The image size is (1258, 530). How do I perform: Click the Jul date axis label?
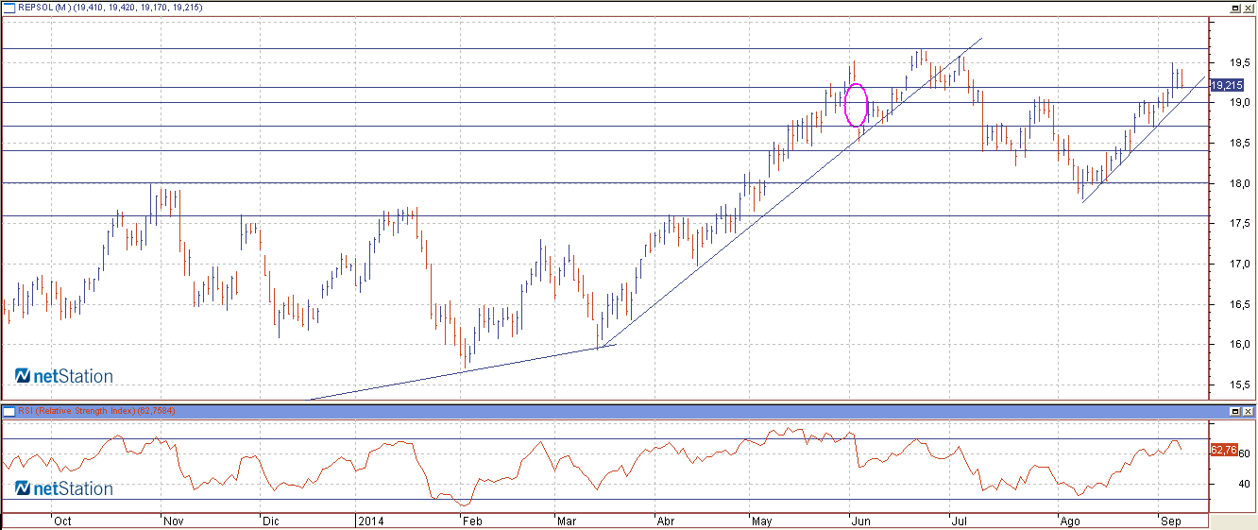(960, 521)
